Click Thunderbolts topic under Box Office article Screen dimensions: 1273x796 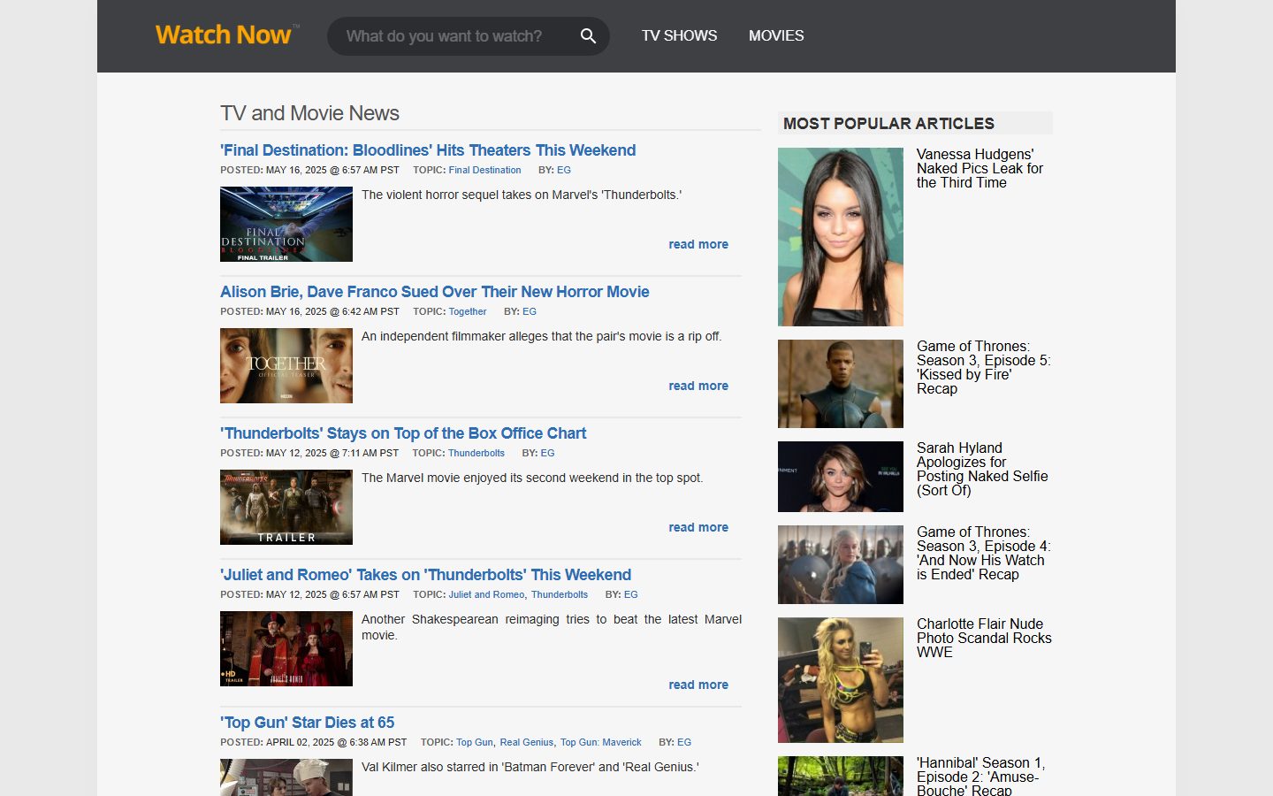pyautogui.click(x=476, y=453)
